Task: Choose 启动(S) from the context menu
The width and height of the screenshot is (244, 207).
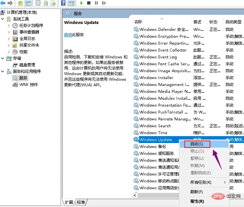Action: 197,144
